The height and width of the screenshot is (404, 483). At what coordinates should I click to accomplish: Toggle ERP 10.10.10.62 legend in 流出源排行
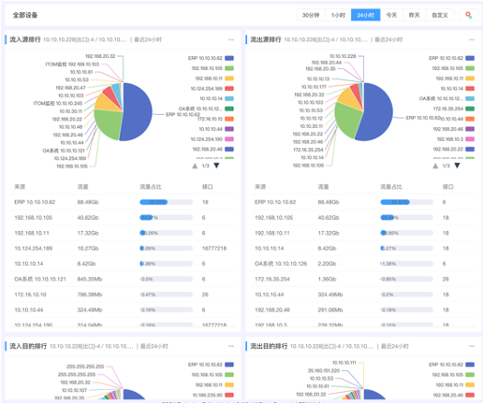pyautogui.click(x=451, y=58)
